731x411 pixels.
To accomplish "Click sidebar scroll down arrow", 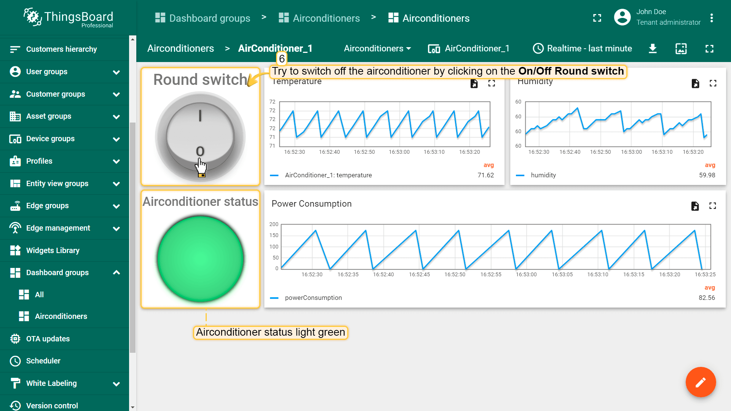I will tap(132, 407).
